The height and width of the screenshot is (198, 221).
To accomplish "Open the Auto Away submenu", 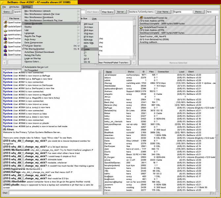I will click(x=51, y=39).
